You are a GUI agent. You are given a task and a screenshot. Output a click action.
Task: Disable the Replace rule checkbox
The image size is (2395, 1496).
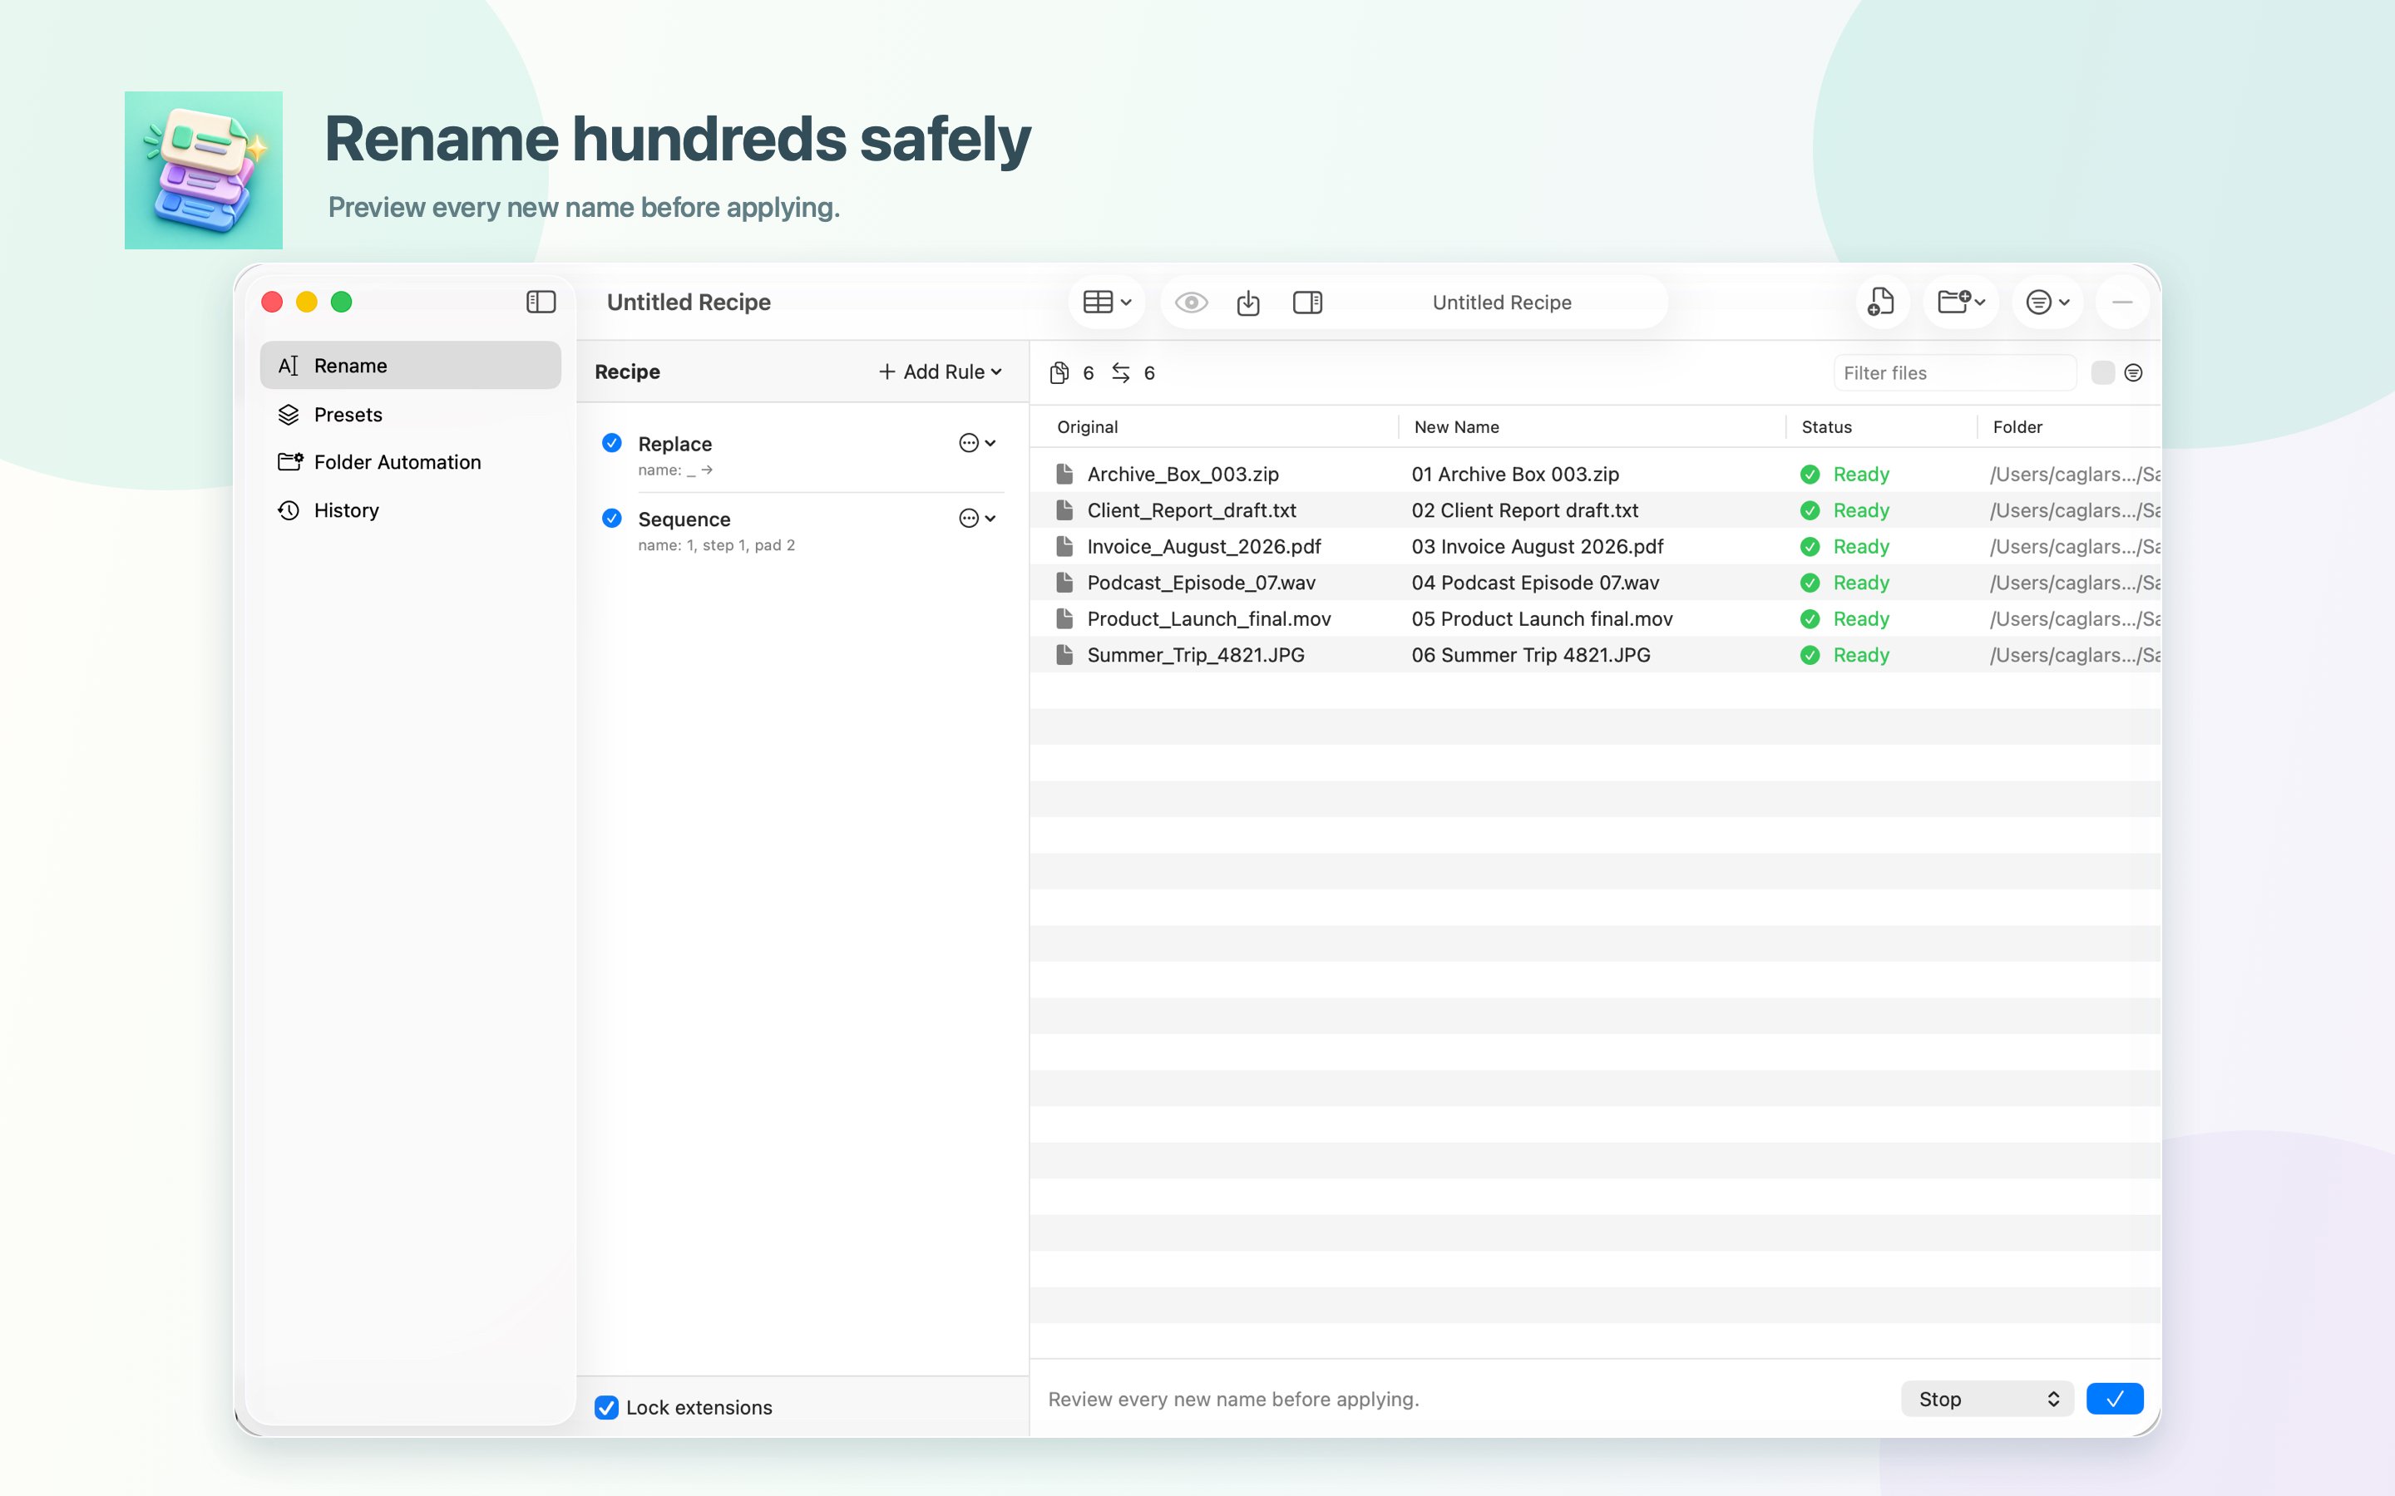[x=611, y=442]
